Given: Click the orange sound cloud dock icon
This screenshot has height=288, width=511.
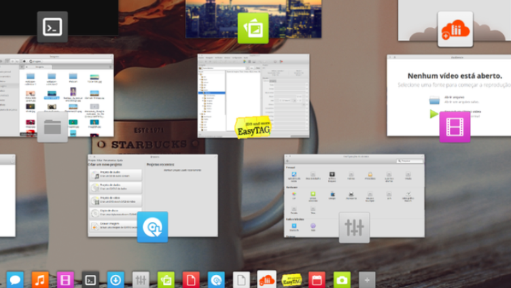Looking at the screenshot, I should pos(266,279).
